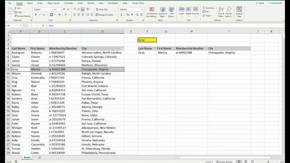Viewport: 290px width, 163px height.
Task: Click Merge & Center button
Action: pyautogui.click(x=104, y=14)
